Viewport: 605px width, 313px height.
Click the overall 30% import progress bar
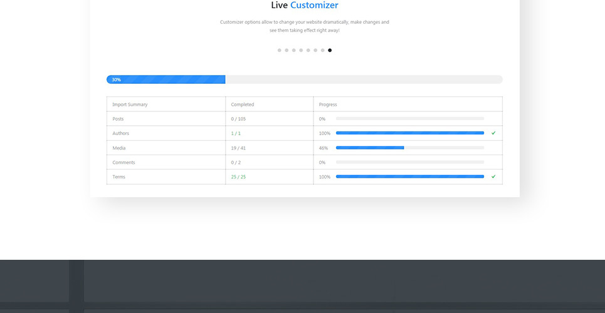[304, 80]
